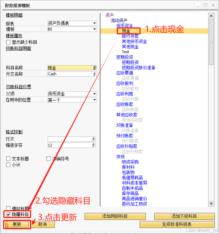Select the blue 应收股利 parent node
This screenshot has height=234, width=219.
coord(125,83)
